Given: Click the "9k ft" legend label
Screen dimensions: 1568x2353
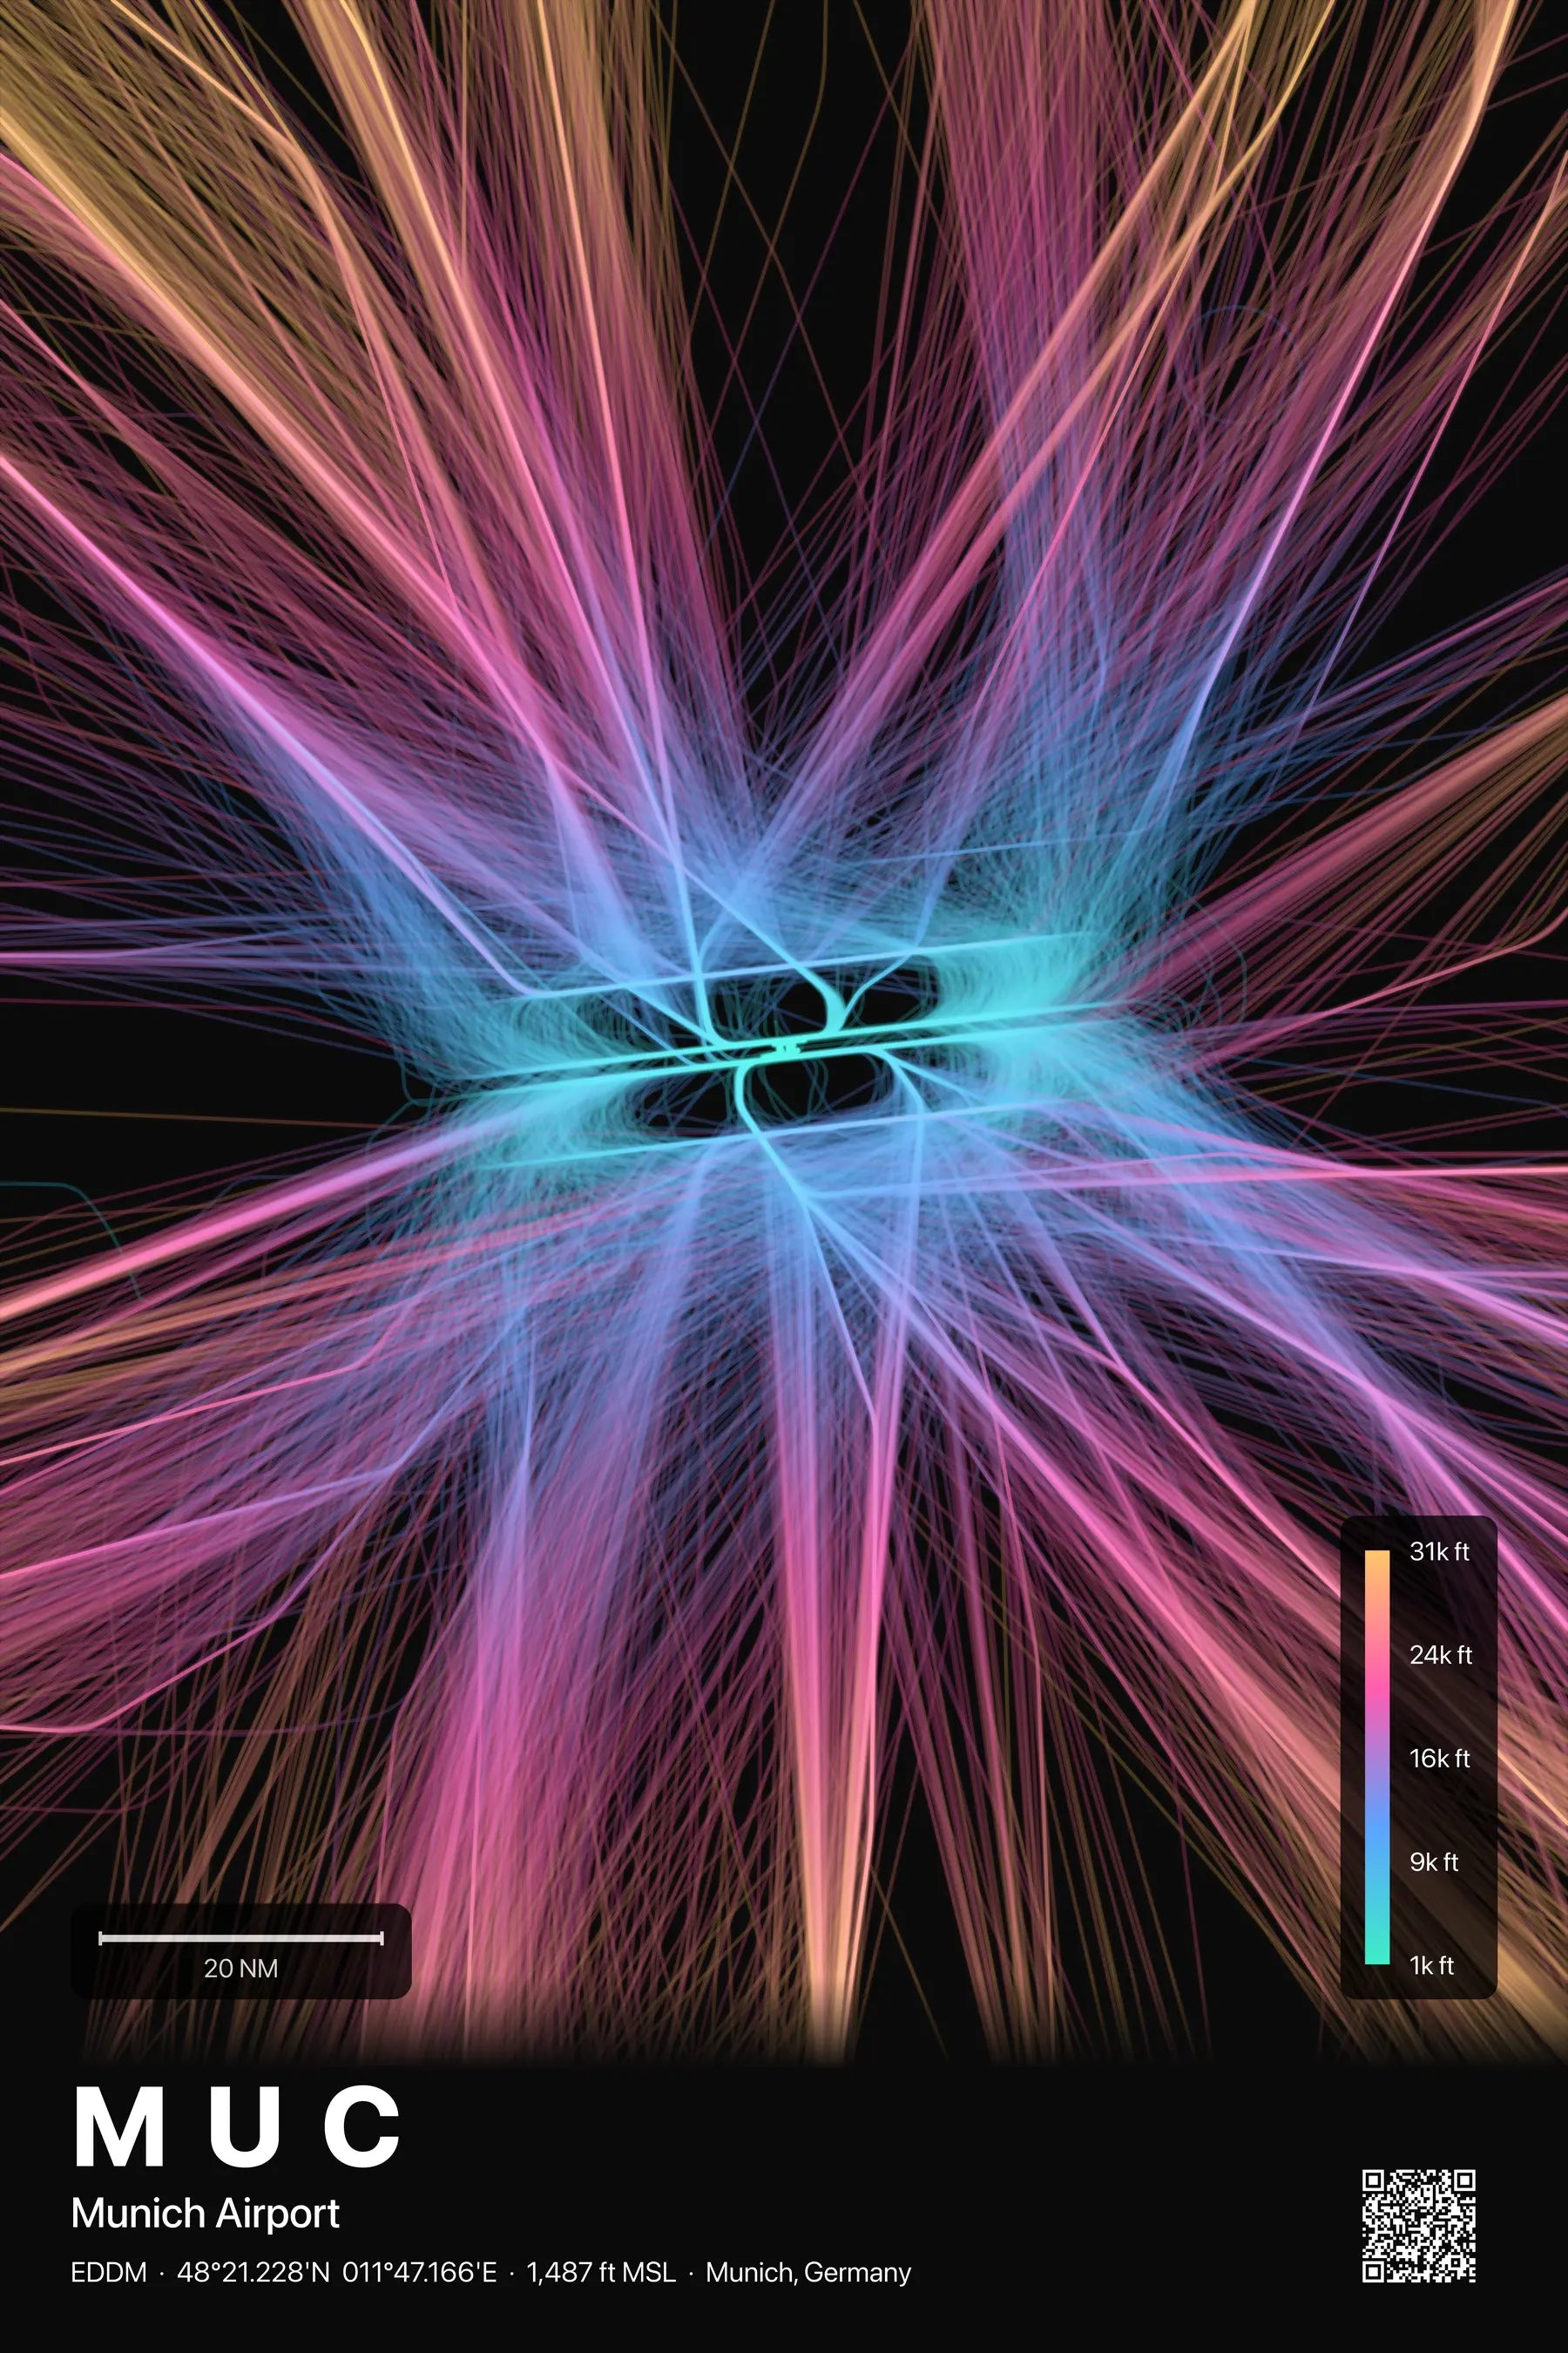Looking at the screenshot, I should (1434, 1861).
